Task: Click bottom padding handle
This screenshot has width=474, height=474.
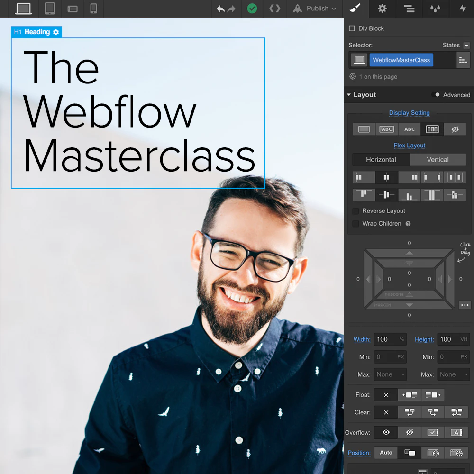Action: (x=410, y=294)
